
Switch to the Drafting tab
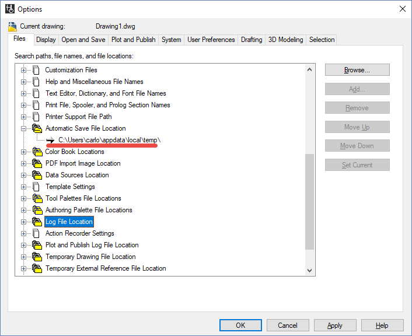click(252, 40)
